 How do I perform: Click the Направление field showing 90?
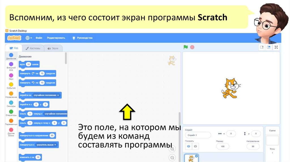(253, 146)
